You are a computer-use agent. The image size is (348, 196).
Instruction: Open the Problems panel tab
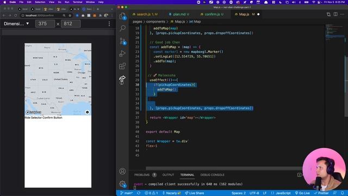tap(145, 175)
